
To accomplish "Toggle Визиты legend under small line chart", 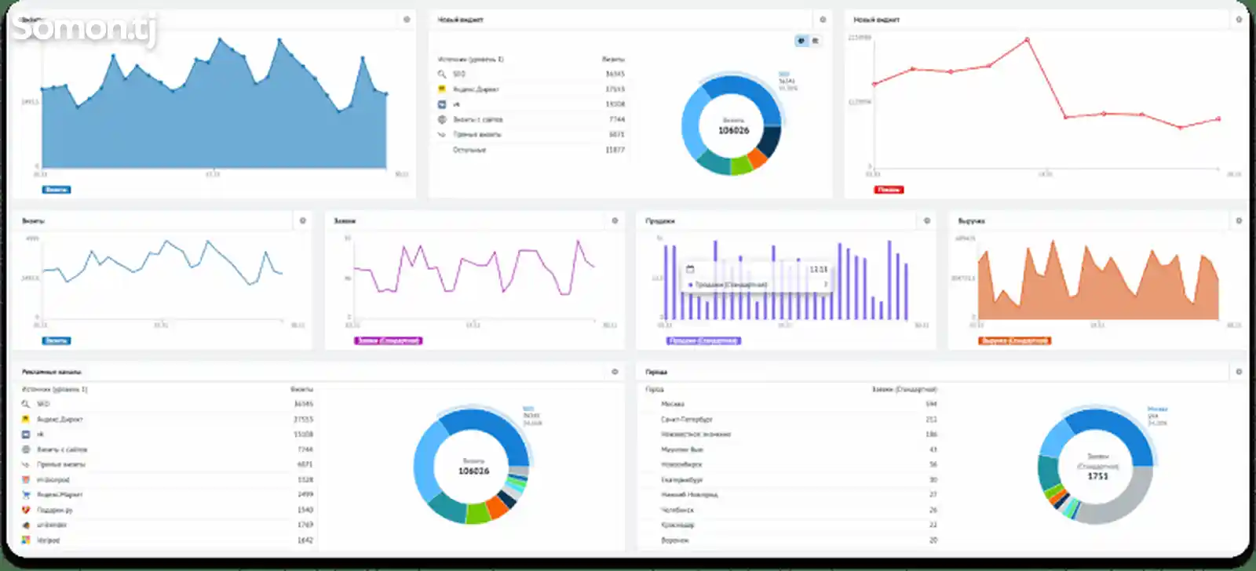I will (56, 340).
